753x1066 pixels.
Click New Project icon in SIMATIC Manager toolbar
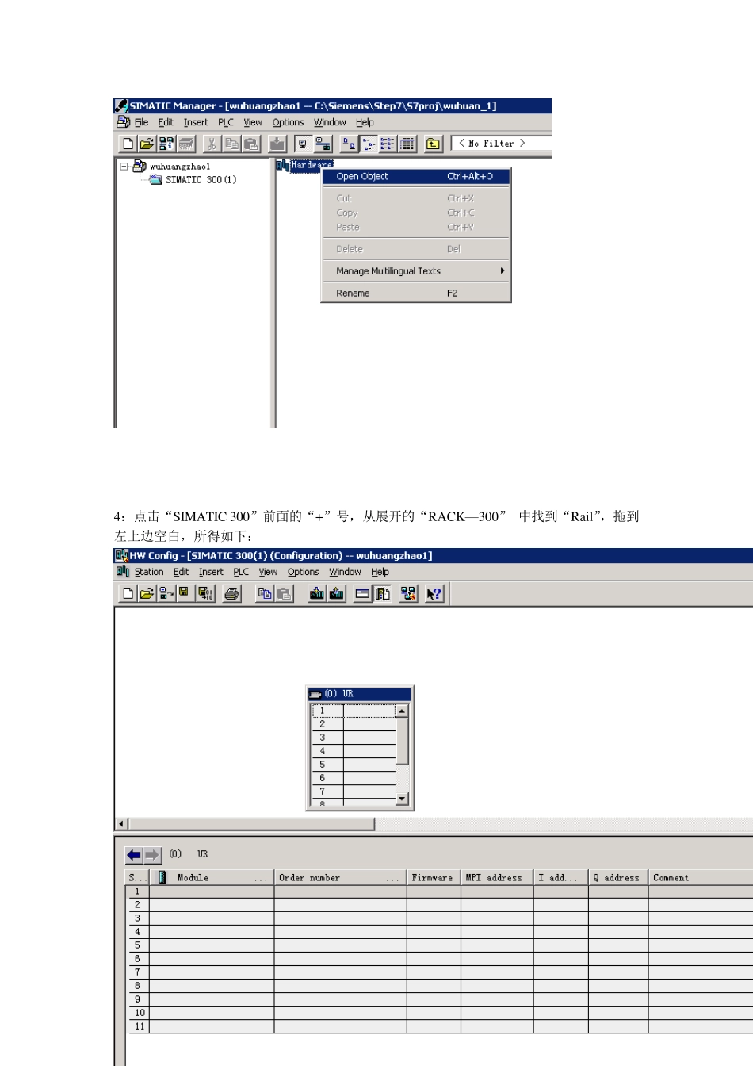128,144
